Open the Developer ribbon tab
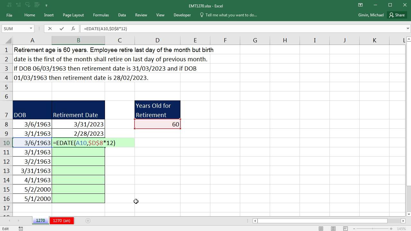Image resolution: width=411 pixels, height=231 pixels. point(182,15)
